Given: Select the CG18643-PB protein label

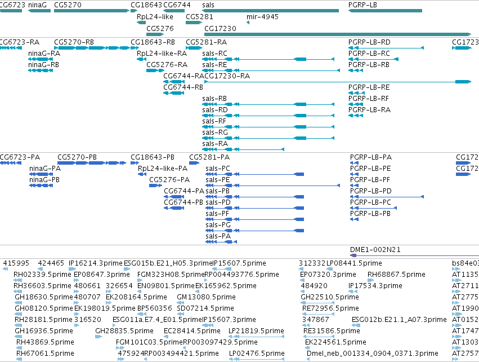Looking at the screenshot, I should point(153,157).
